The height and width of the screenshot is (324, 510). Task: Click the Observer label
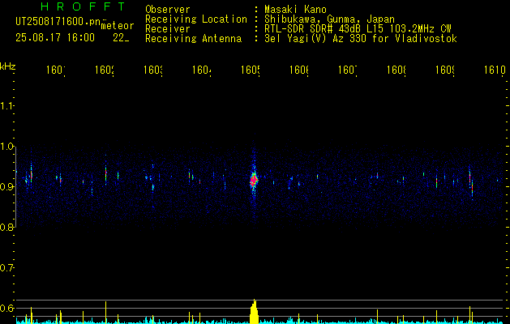pos(168,10)
